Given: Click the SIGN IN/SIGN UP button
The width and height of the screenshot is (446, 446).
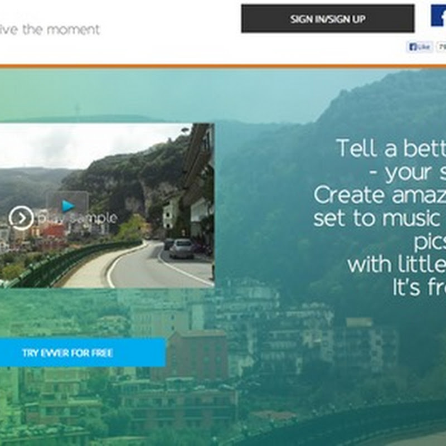Looking at the screenshot, I should pos(328,18).
